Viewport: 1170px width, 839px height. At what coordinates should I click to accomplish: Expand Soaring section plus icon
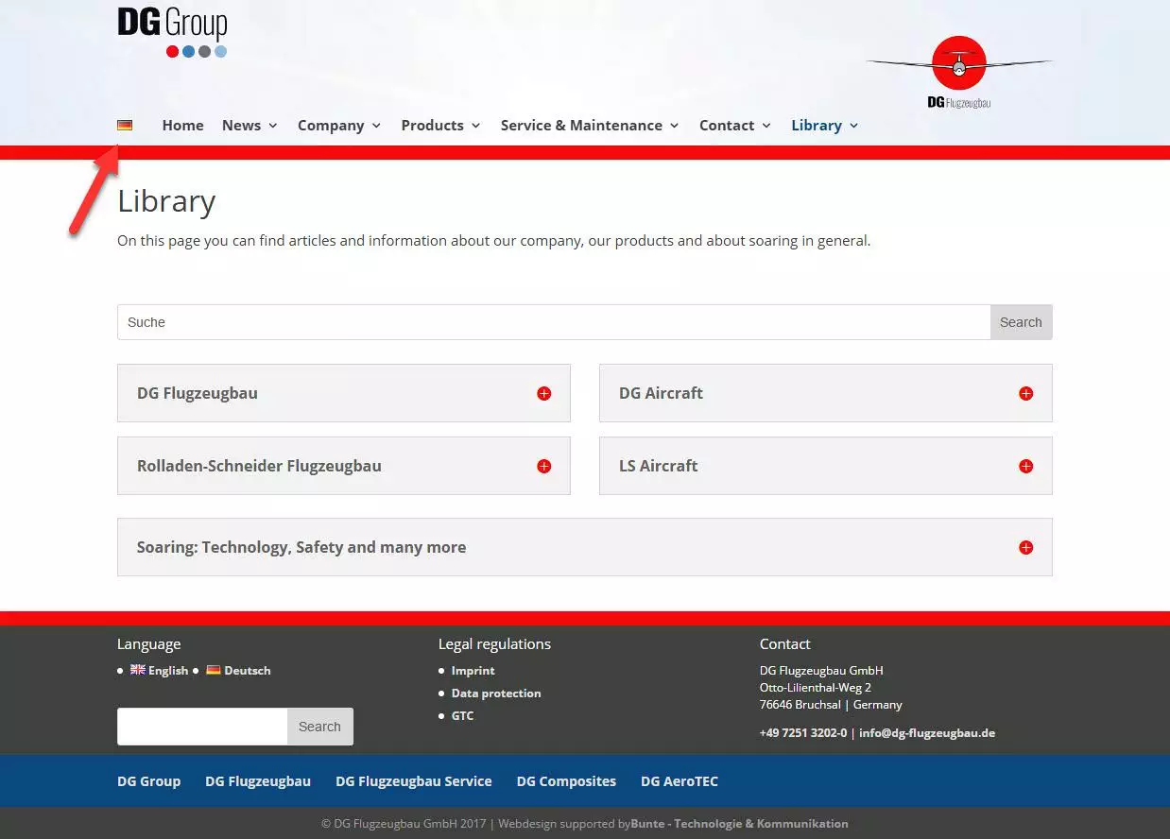(1025, 547)
